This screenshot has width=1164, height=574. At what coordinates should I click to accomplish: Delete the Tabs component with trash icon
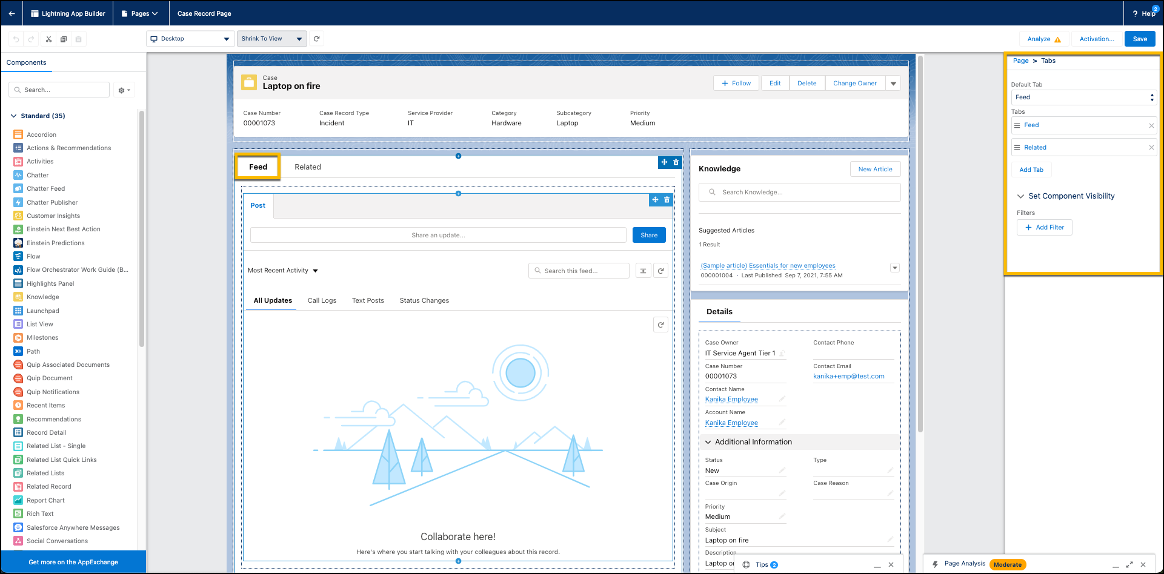click(676, 162)
